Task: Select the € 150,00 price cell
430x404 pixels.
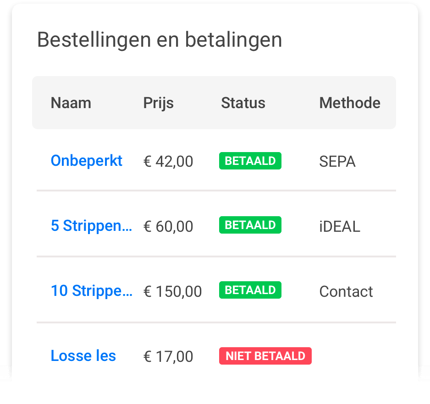Action: 173,292
